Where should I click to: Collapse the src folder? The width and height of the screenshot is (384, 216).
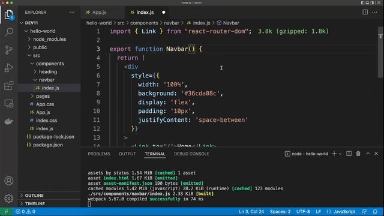click(x=49, y=55)
